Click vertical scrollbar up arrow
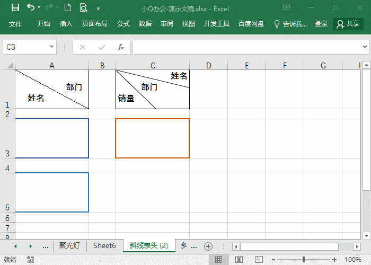The width and height of the screenshot is (371, 265). pos(366,65)
